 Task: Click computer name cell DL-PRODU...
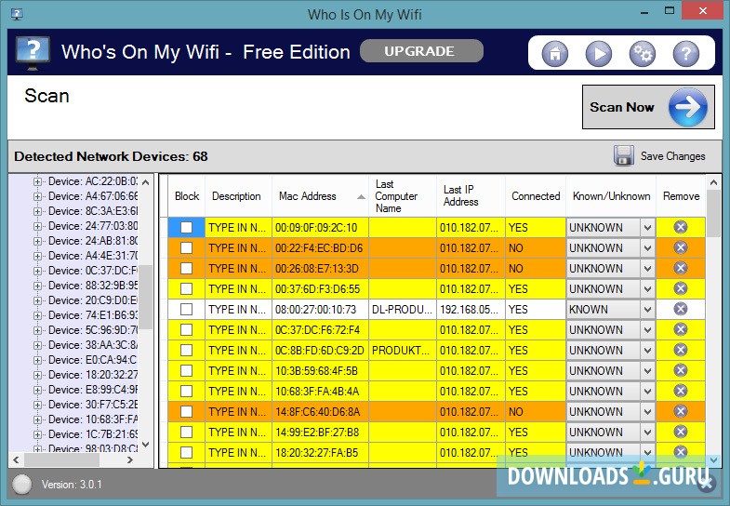[403, 310]
